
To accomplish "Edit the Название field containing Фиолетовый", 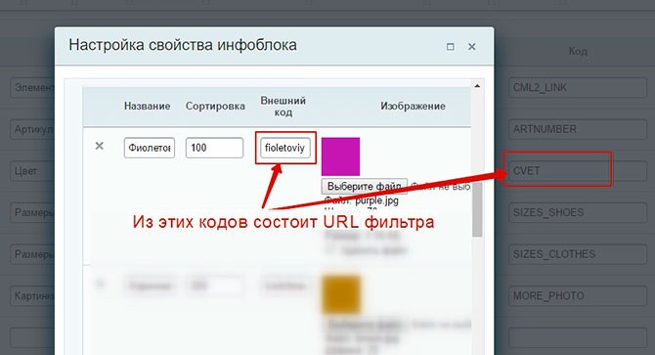I will tap(150, 148).
